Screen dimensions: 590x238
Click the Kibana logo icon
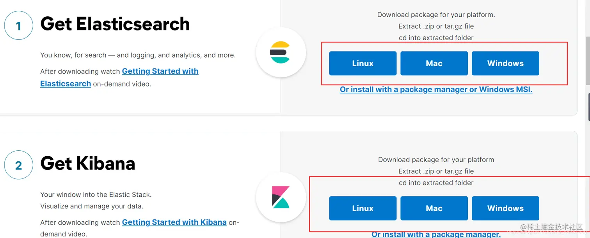tap(281, 197)
